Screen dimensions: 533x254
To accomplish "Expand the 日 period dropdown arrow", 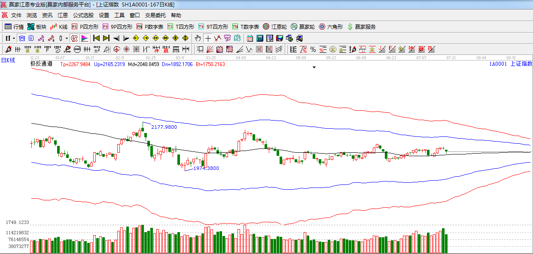I will coord(14,38).
